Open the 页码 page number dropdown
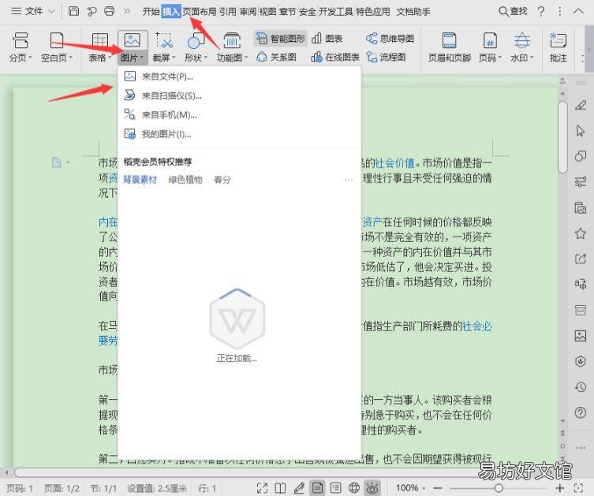594x496 pixels. click(x=490, y=47)
